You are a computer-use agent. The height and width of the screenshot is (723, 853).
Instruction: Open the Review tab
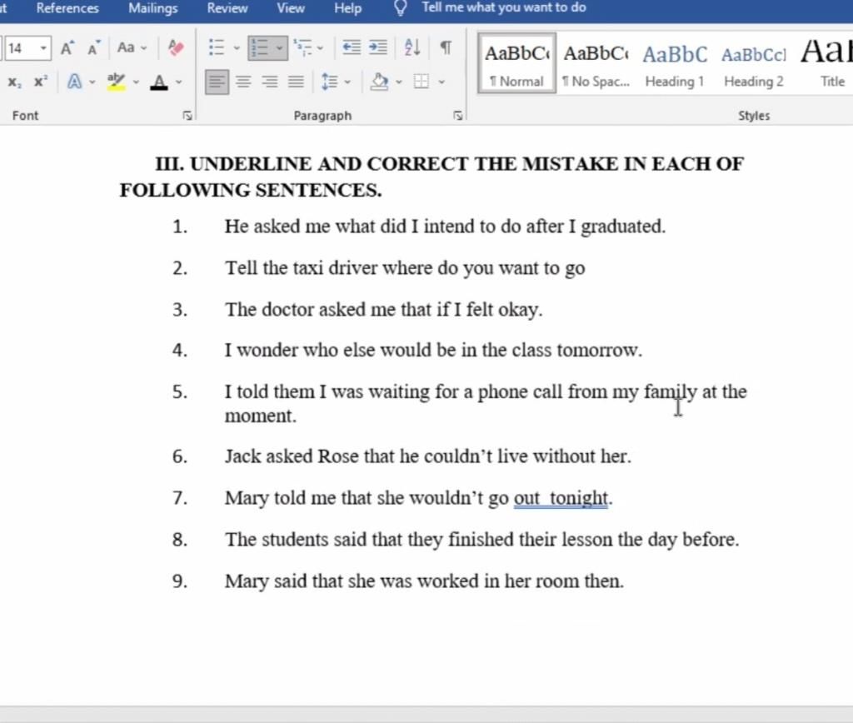click(227, 8)
